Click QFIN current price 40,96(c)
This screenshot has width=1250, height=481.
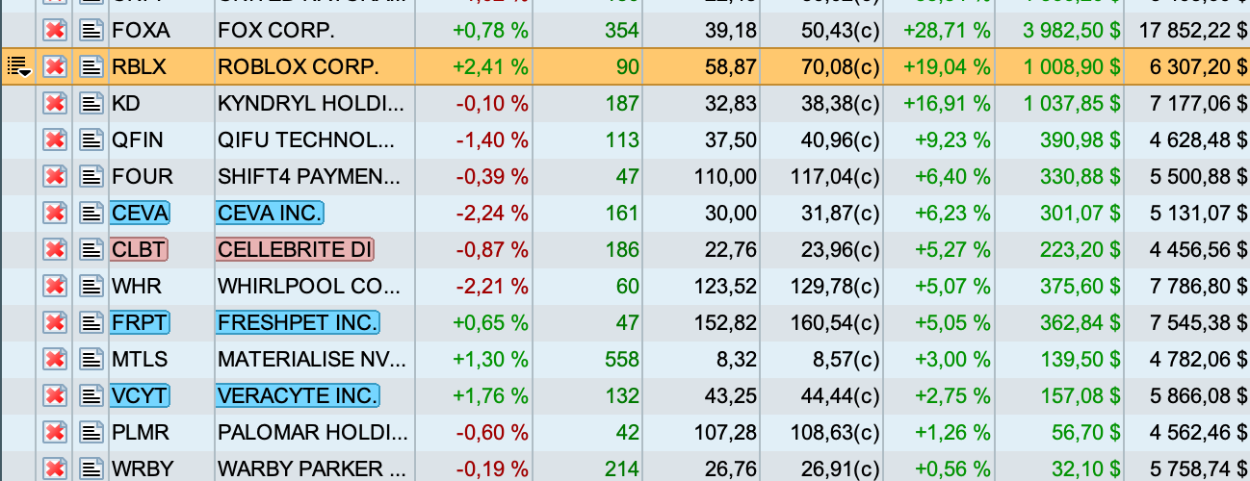click(840, 140)
